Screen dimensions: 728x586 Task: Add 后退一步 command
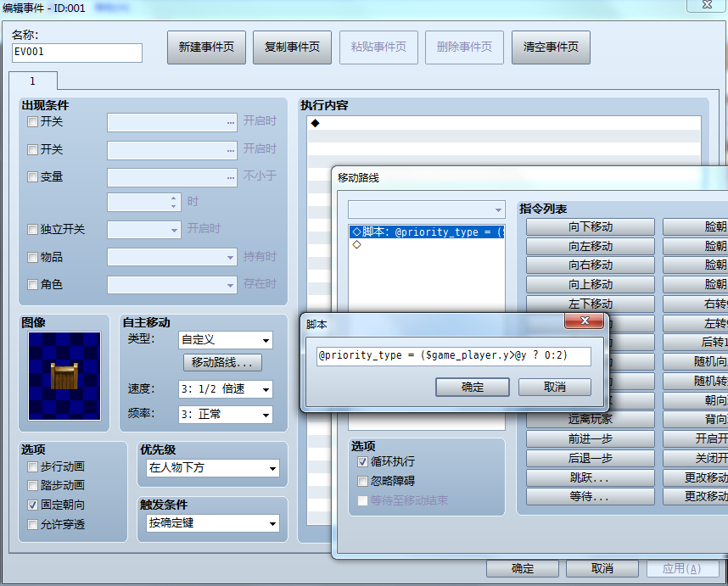click(591, 459)
